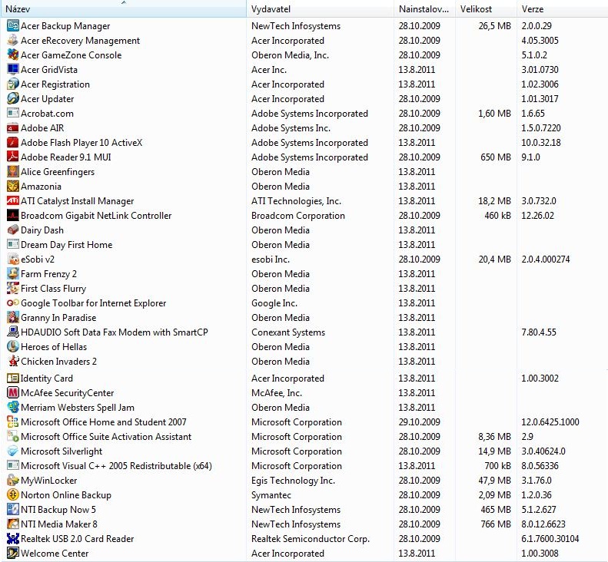The image size is (608, 562).
Task: Click the Amazonia game icon
Action: click(13, 186)
